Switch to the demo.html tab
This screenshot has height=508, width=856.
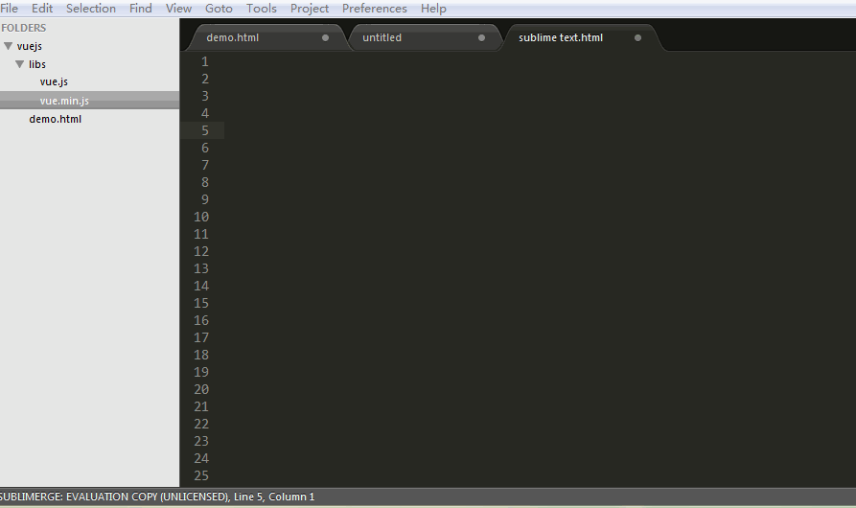click(x=266, y=37)
